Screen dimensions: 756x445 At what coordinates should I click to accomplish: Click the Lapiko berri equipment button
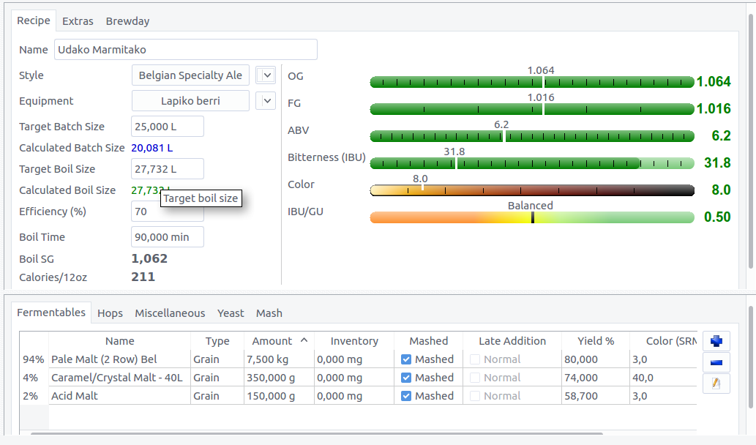tap(190, 101)
